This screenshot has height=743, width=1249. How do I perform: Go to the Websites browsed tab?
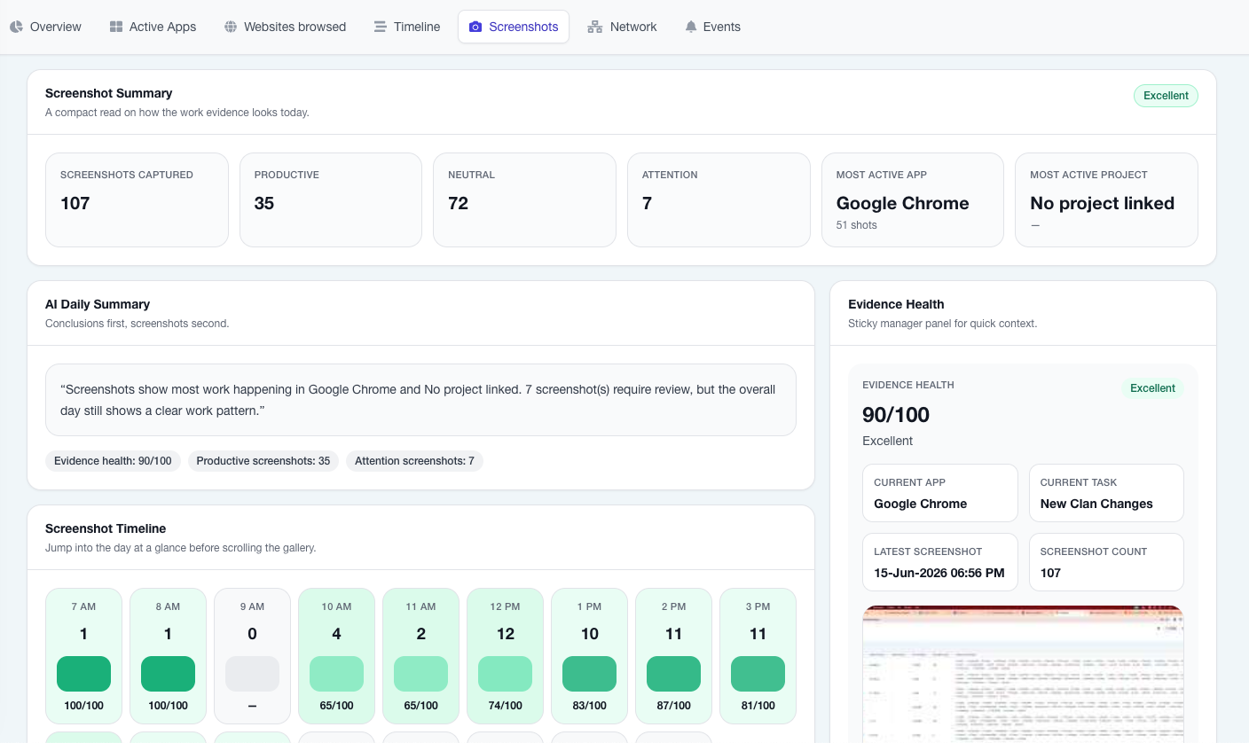point(285,27)
